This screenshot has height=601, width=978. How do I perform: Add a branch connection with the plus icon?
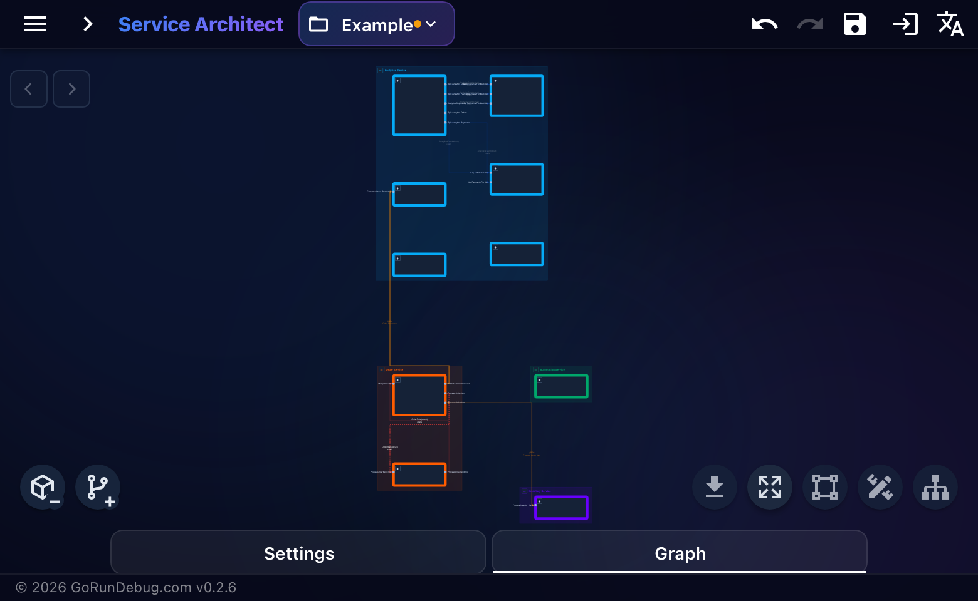[x=98, y=487]
